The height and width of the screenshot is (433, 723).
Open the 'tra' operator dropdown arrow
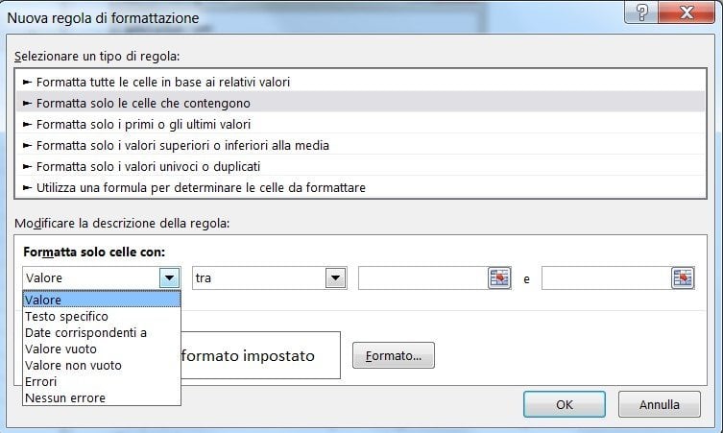point(335,278)
